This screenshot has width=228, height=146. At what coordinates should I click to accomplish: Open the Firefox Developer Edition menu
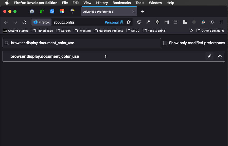pyautogui.click(x=36, y=3)
